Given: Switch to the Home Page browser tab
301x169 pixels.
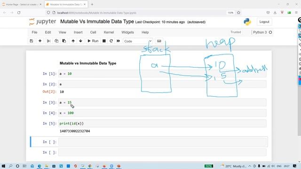Looking at the screenshot, I should click(22, 4).
